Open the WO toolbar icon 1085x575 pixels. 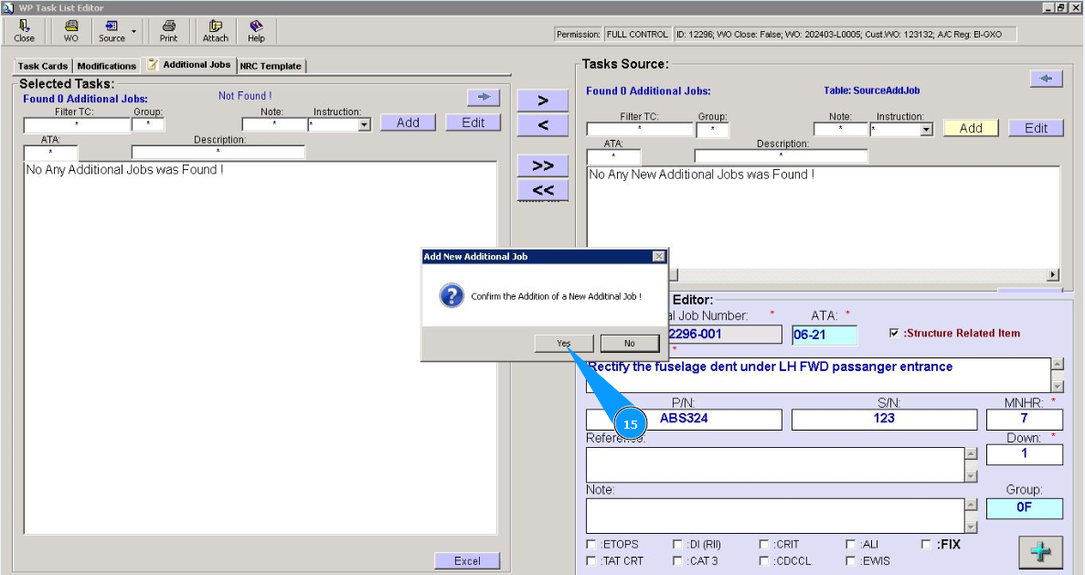tap(70, 31)
